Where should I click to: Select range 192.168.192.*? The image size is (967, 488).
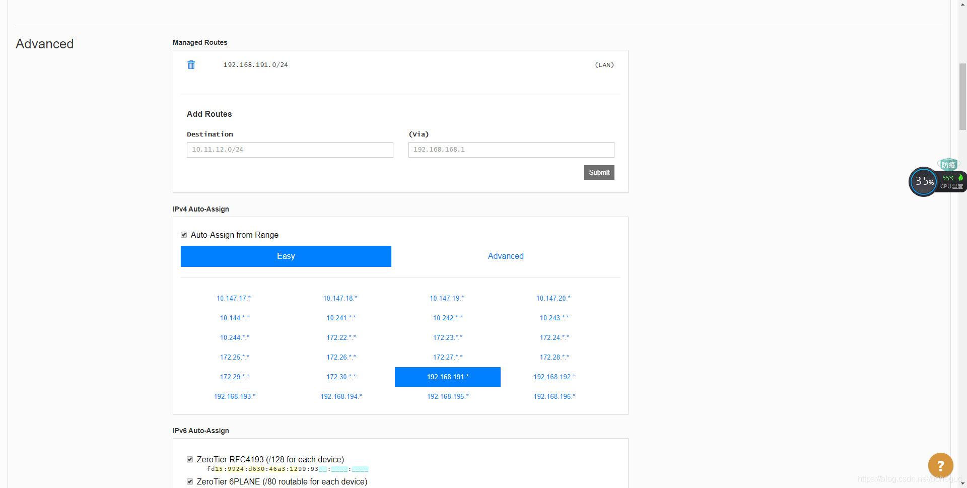click(x=554, y=377)
